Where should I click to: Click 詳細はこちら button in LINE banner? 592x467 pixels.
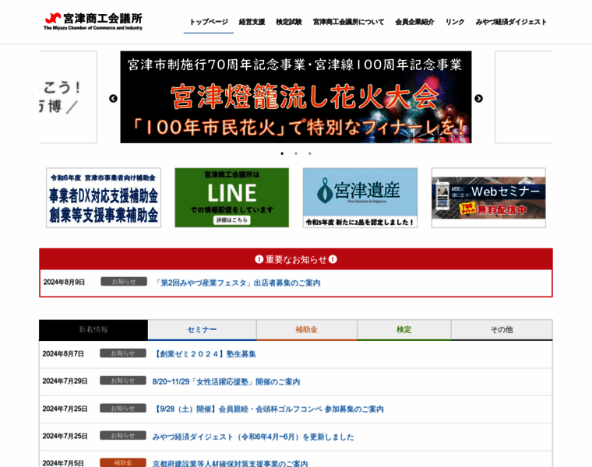tap(232, 220)
